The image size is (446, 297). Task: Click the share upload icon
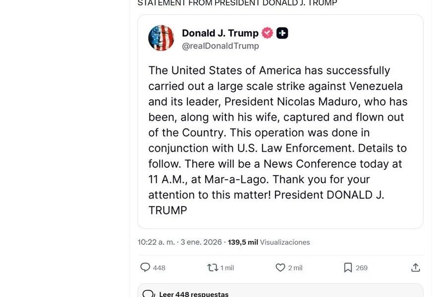tap(416, 267)
